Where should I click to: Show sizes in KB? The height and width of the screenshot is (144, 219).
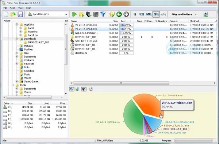[x=142, y=14]
